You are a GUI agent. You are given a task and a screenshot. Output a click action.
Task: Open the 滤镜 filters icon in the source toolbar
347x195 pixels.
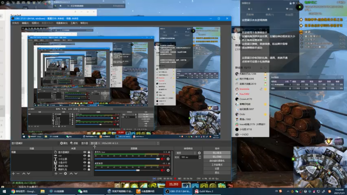[74, 143]
